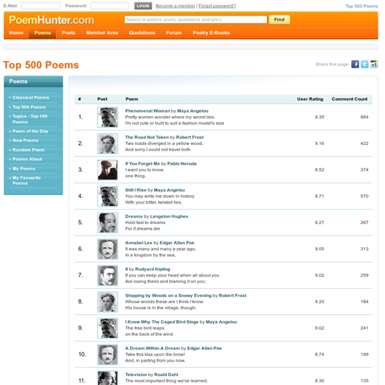This screenshot has width=385, height=385.
Task: Open I Know Why The Caged Bird Sings
Action: pyautogui.click(x=162, y=322)
